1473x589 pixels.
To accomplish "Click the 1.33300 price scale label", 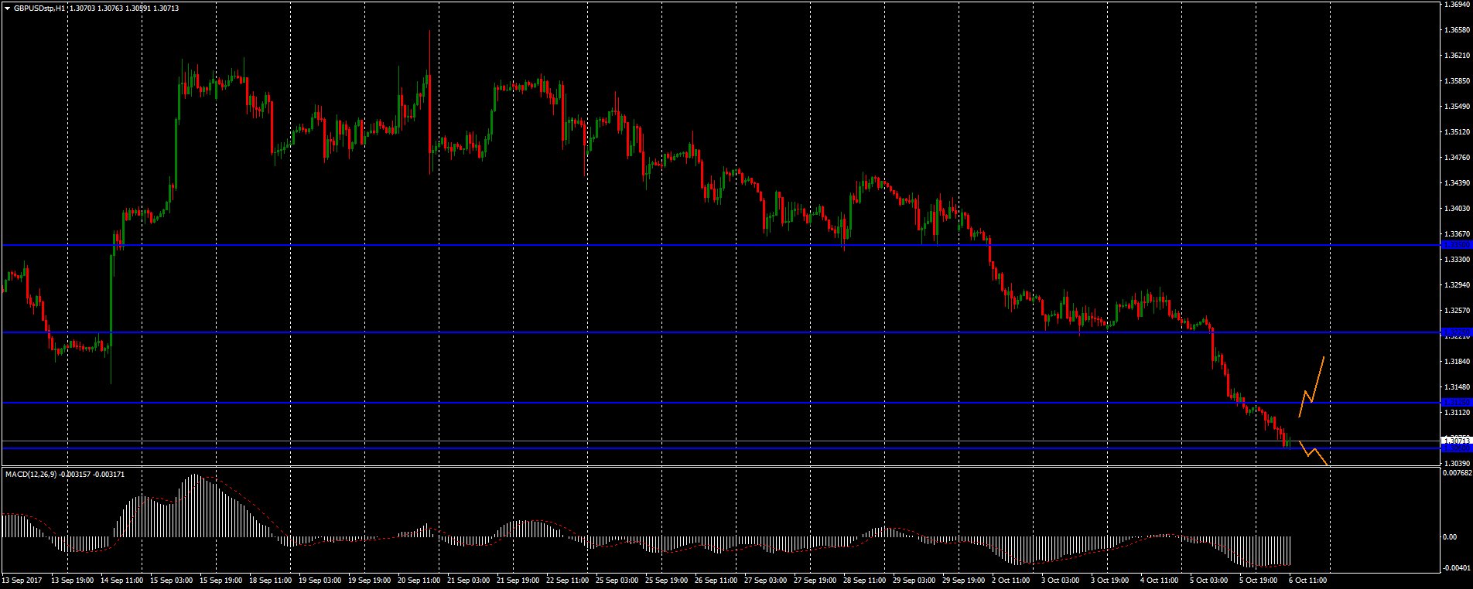I will click(x=1458, y=260).
